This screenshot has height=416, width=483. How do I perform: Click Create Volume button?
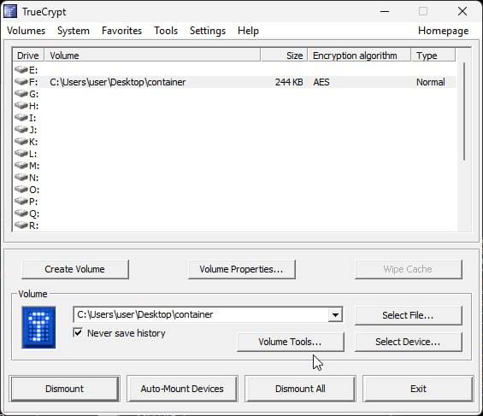tap(75, 269)
